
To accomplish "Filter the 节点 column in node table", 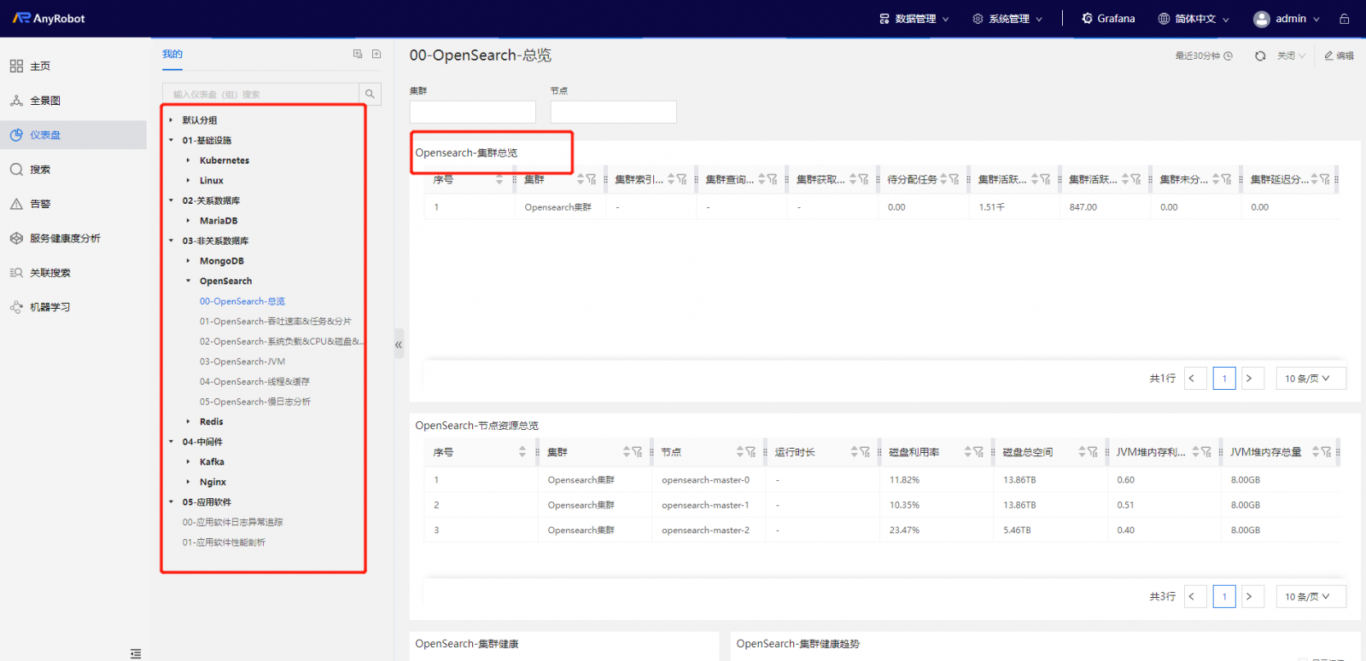I will click(751, 452).
